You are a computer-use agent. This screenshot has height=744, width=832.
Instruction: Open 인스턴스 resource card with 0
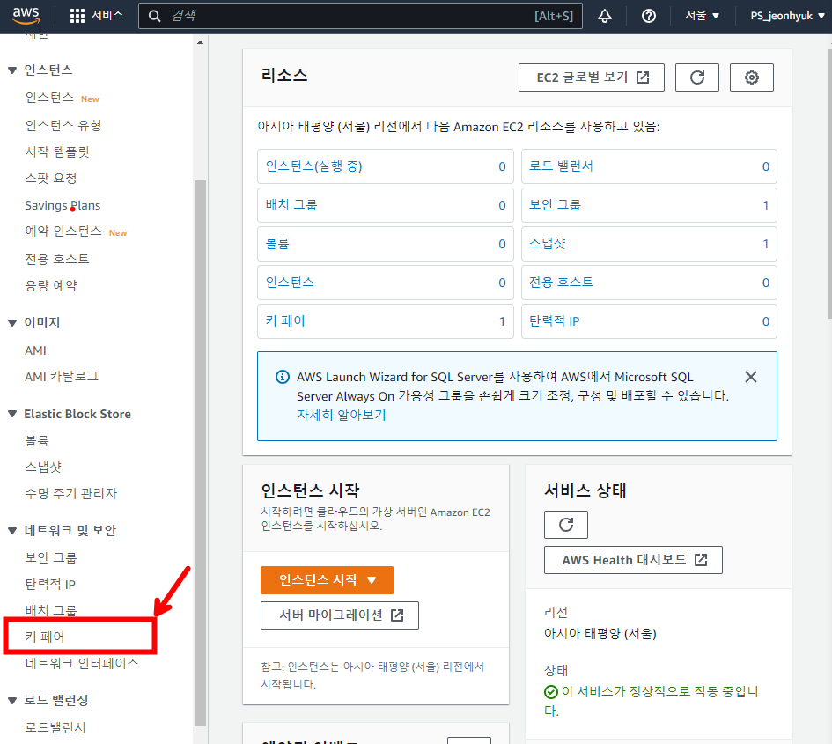386,283
